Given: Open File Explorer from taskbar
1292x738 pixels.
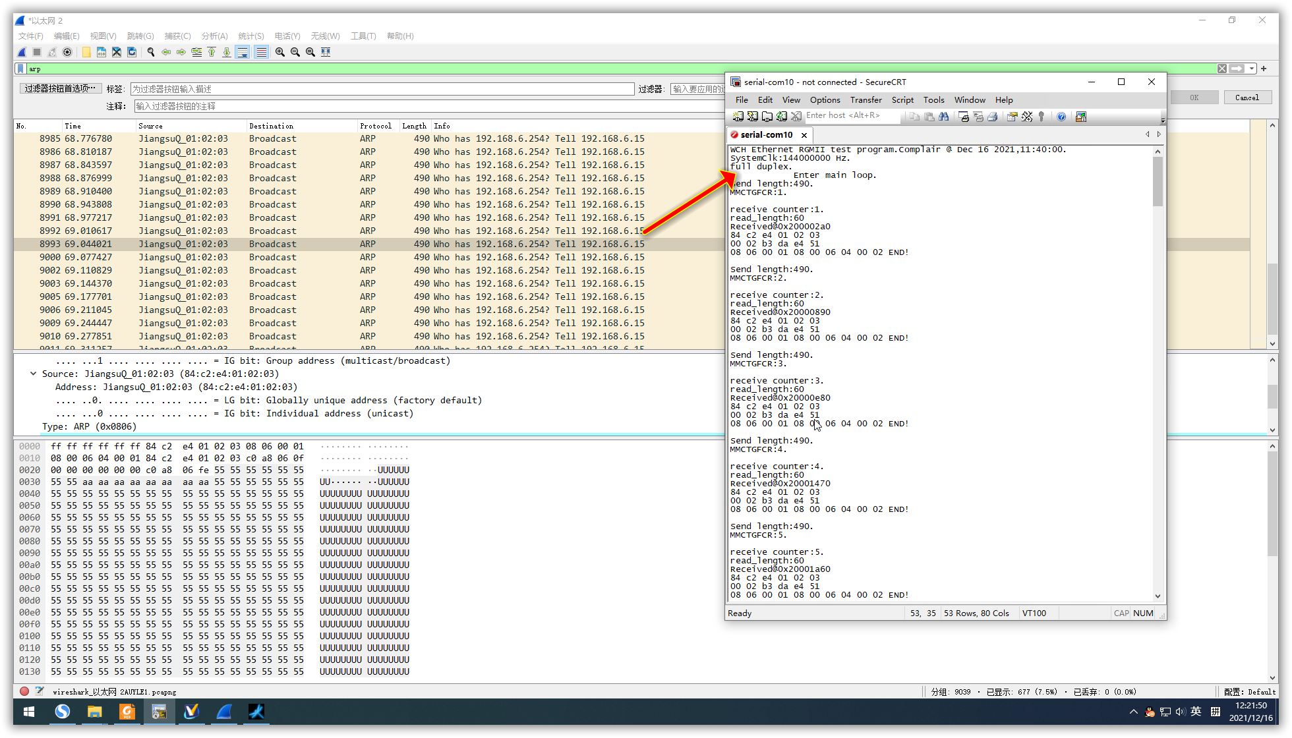Looking at the screenshot, I should click(94, 712).
